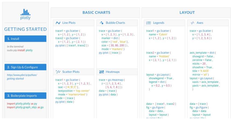231x119 pixels.
Task: Click the LAYOUT section heading
Action: click(x=187, y=12)
